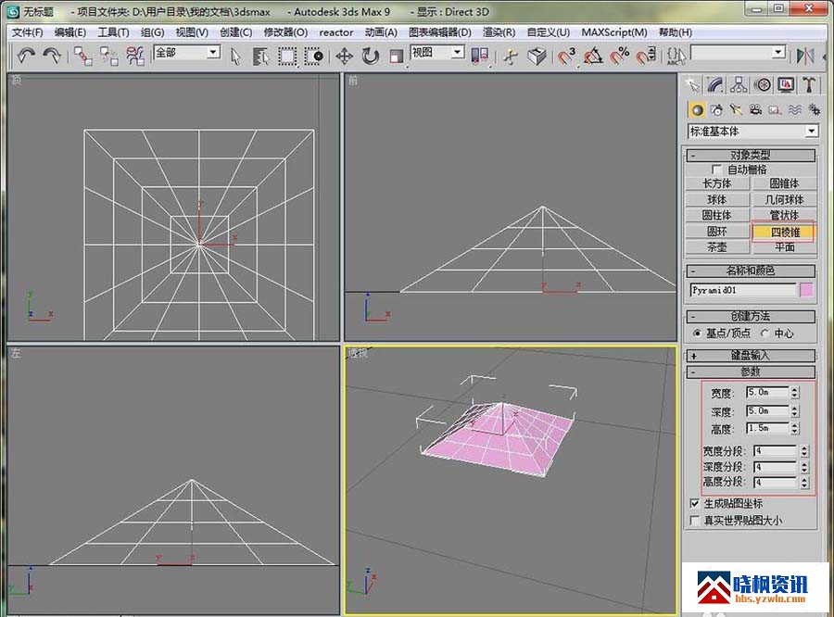Enable 真实世界贴图大小 checkbox
Viewport: 834px width, 617px height.
(x=695, y=521)
